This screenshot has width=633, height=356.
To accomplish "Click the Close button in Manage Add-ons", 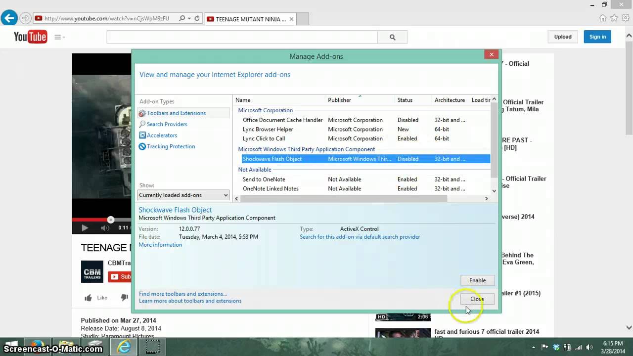I will [x=477, y=299].
